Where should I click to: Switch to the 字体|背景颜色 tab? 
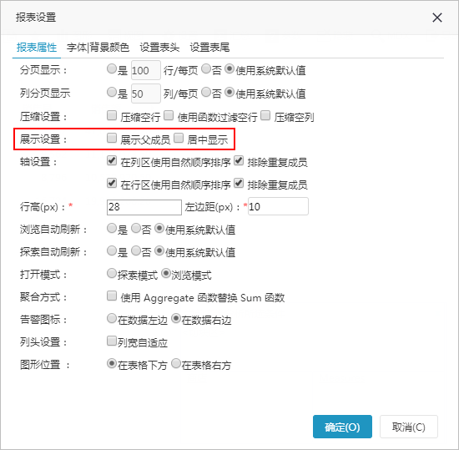(98, 47)
